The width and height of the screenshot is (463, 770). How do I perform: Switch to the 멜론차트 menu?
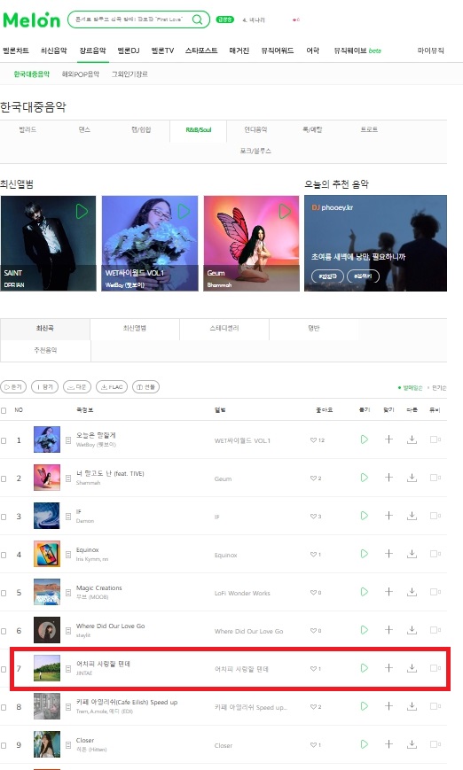pos(16,51)
